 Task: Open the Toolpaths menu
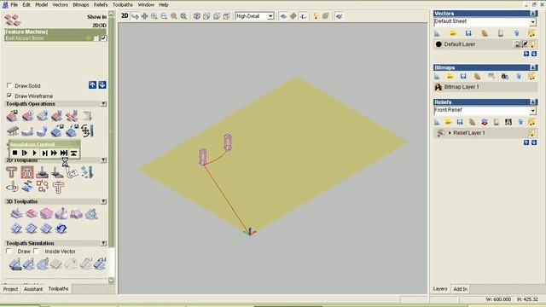pos(123,5)
